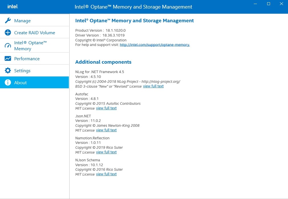Click Product Version 18.1.1020.0 text
This screenshot has width=288, height=199.
point(100,30)
